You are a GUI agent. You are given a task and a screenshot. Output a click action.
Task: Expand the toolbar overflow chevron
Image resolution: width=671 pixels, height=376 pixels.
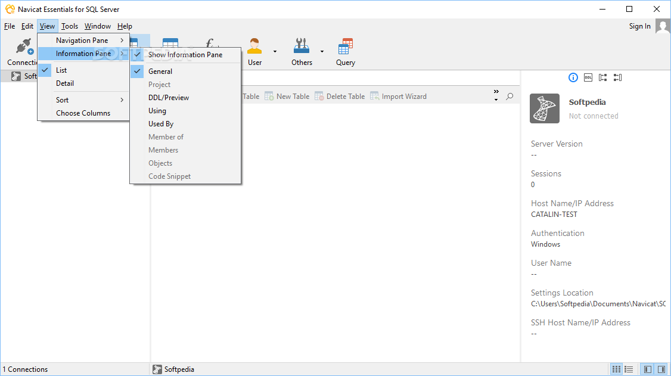[496, 92]
